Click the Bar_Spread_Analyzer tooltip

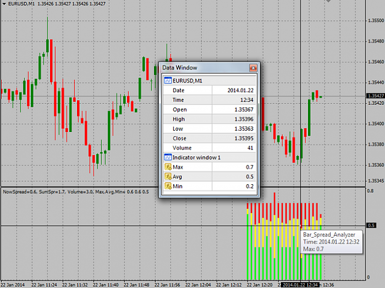pyautogui.click(x=331, y=242)
